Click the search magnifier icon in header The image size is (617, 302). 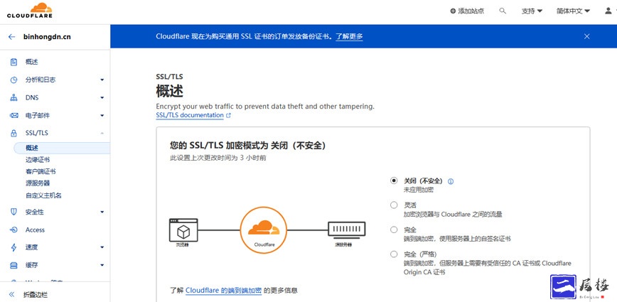(503, 11)
